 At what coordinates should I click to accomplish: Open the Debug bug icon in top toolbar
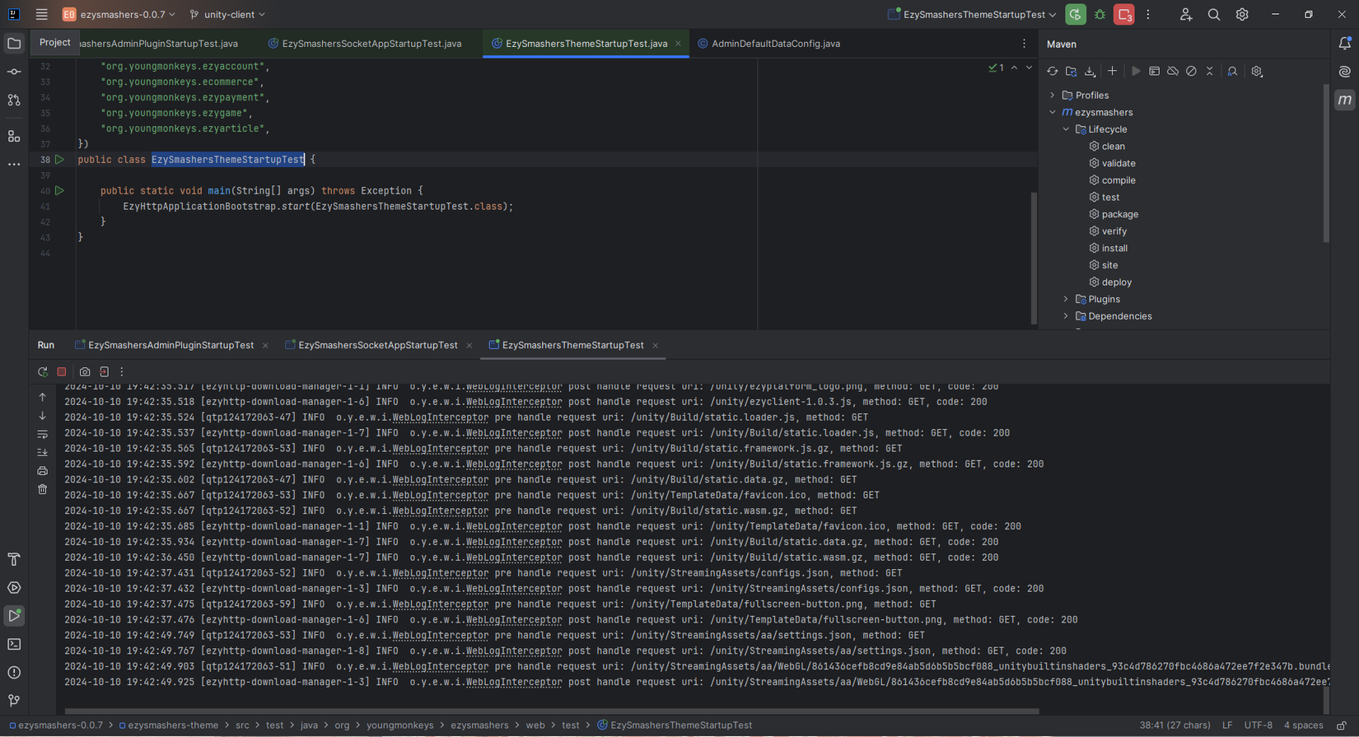[x=1100, y=15]
